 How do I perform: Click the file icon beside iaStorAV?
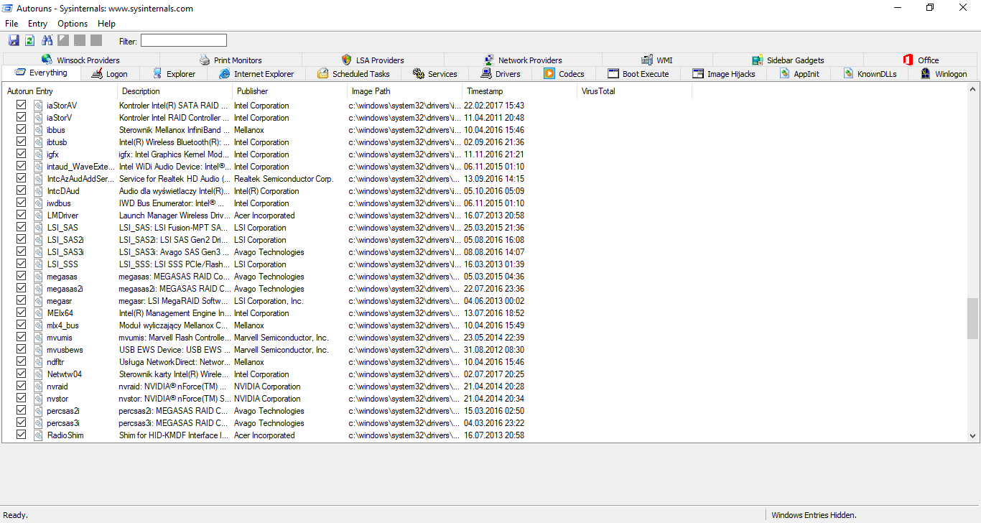point(38,106)
